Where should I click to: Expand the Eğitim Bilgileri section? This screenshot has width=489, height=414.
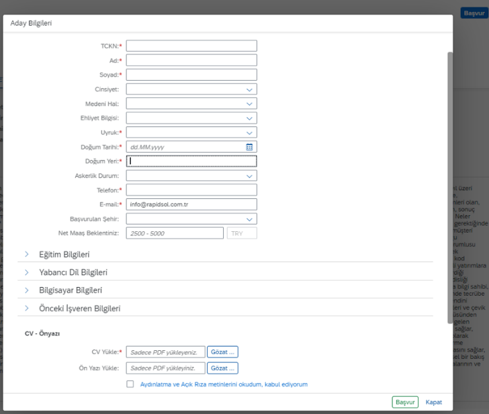(27, 254)
